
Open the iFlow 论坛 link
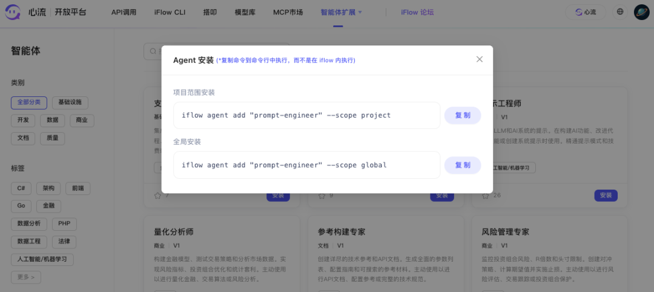[417, 12]
